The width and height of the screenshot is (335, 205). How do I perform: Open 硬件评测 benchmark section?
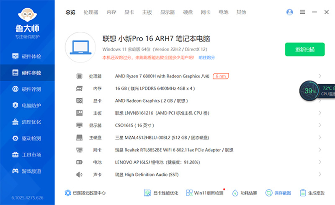(x=27, y=89)
